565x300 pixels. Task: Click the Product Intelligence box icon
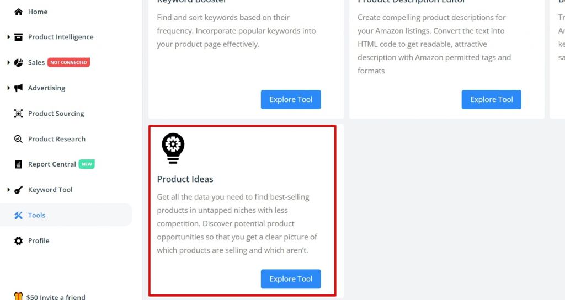click(x=18, y=37)
